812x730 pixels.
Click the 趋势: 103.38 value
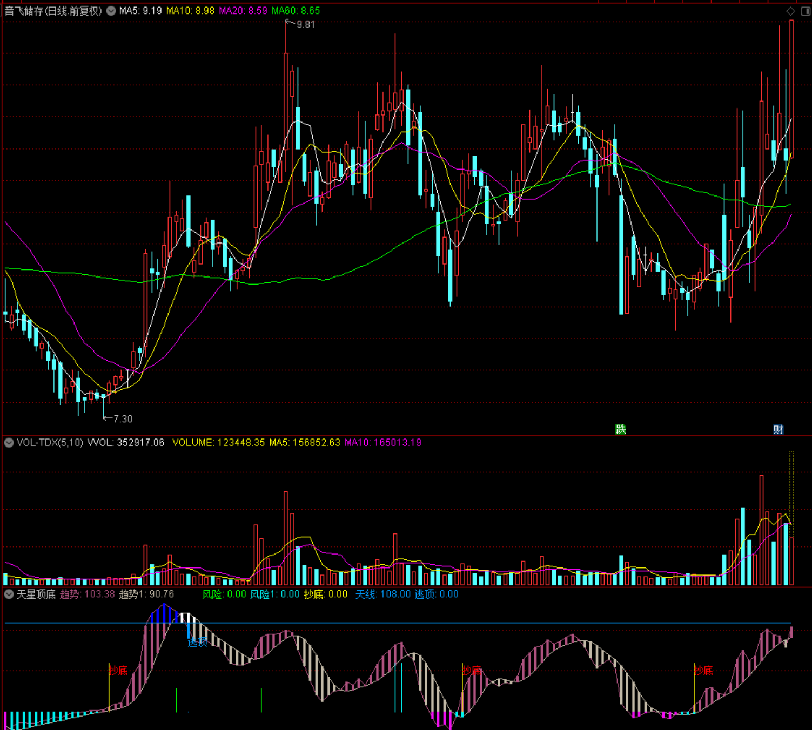tap(87, 594)
